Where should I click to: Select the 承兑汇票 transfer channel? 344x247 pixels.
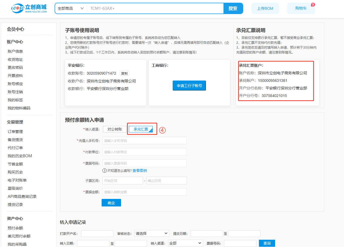point(141,129)
